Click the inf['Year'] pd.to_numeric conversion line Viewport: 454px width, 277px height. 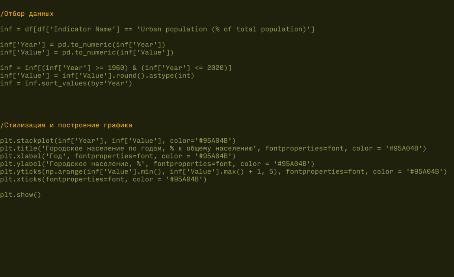pyautogui.click(x=83, y=45)
